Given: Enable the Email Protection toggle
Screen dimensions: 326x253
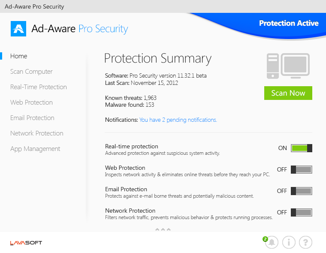Looking at the screenshot, I should pyautogui.click(x=301, y=191).
